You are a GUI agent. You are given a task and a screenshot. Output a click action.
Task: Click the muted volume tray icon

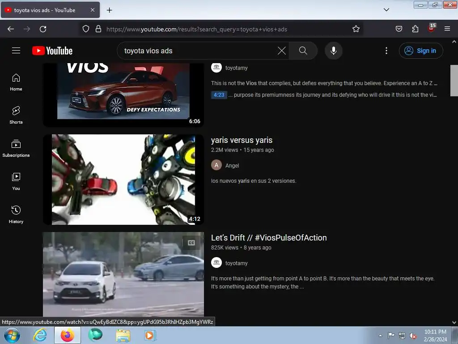point(412,335)
